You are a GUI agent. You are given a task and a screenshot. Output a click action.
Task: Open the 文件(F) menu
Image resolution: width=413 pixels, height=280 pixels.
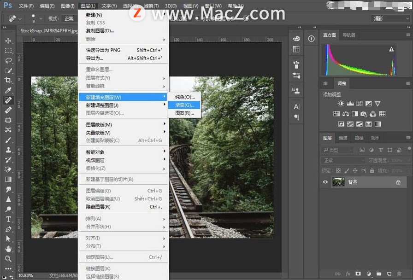click(x=26, y=6)
